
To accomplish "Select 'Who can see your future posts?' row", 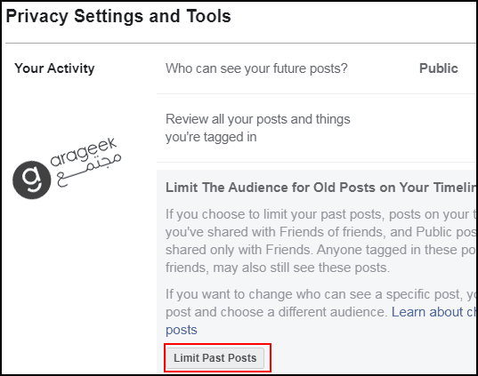I will coord(317,68).
